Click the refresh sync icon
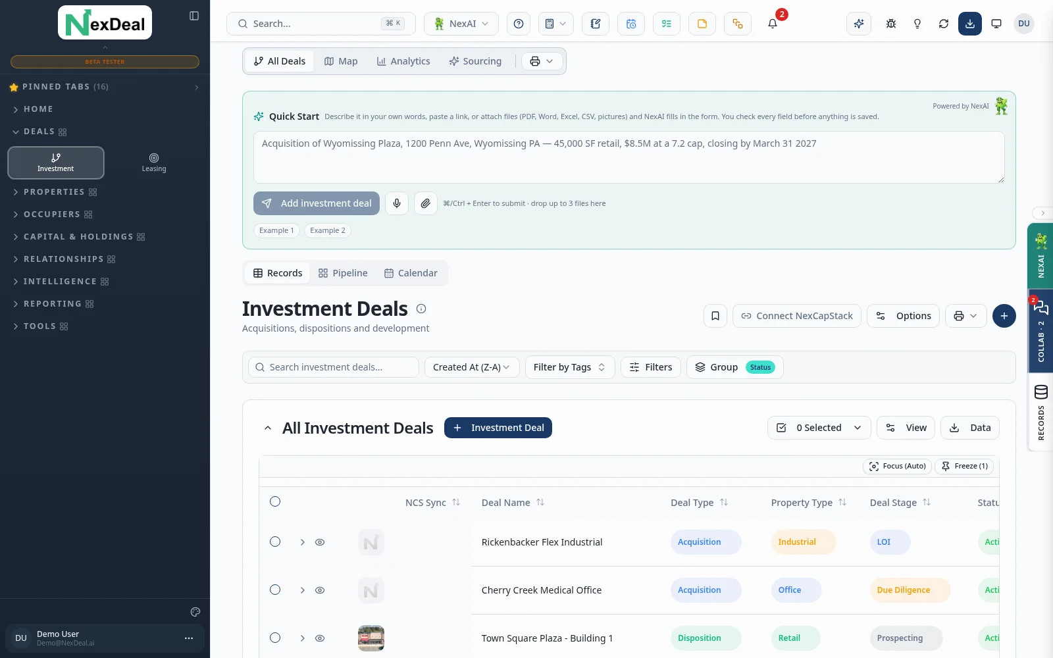1053x658 pixels. (x=944, y=24)
